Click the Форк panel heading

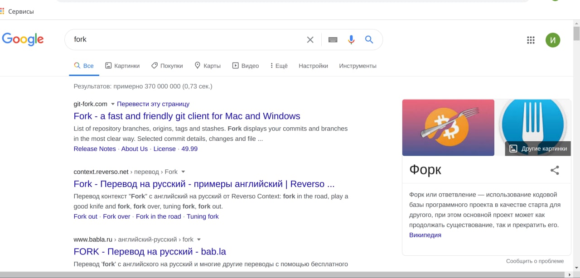(x=425, y=170)
